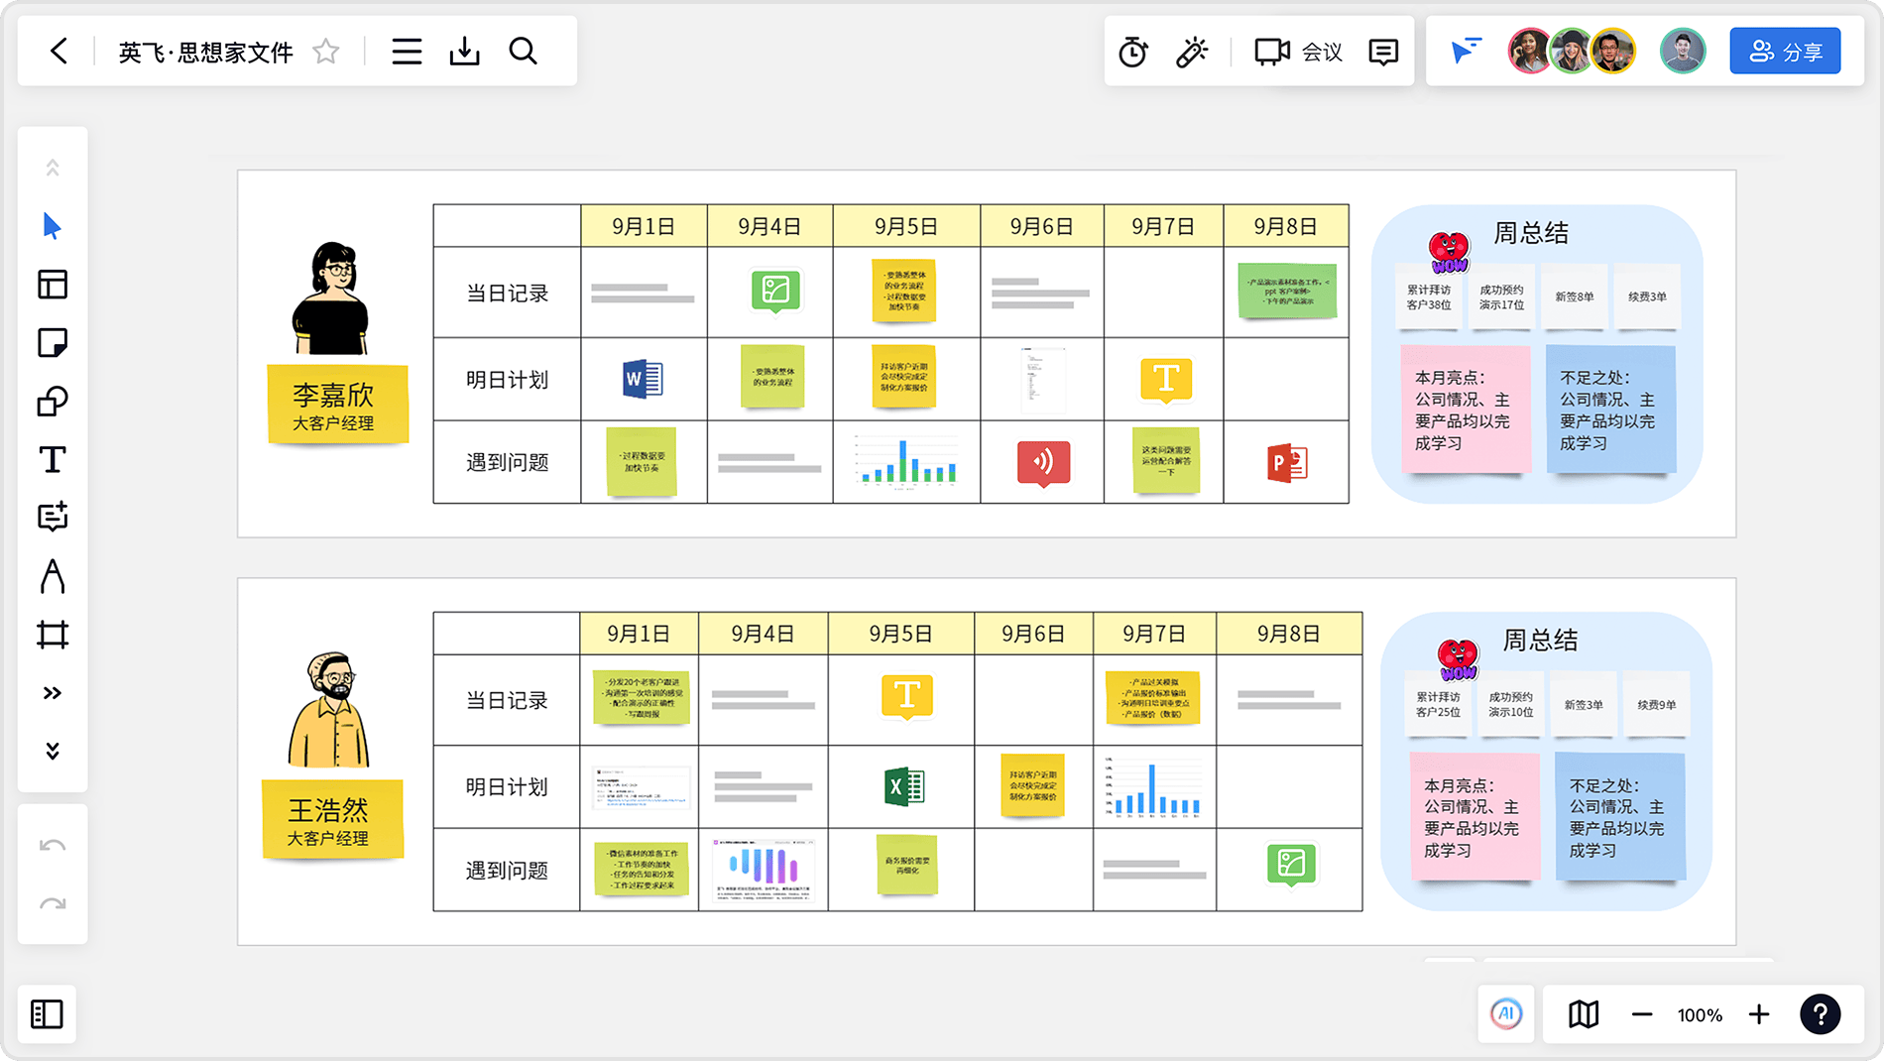Select the shapes tool
Viewport: 1884px width, 1061px height.
click(x=53, y=402)
